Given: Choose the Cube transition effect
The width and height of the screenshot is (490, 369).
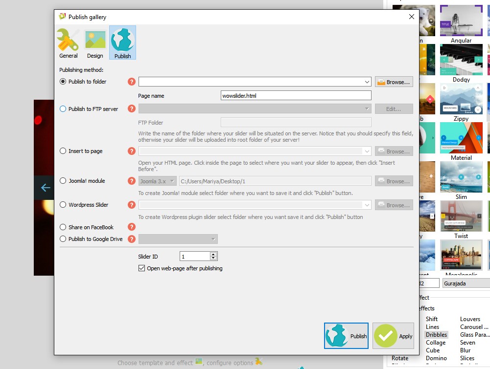Looking at the screenshot, I should click(433, 350).
